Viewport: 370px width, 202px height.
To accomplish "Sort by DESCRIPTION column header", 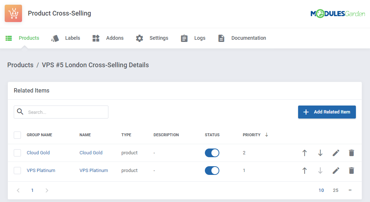I will point(166,135).
